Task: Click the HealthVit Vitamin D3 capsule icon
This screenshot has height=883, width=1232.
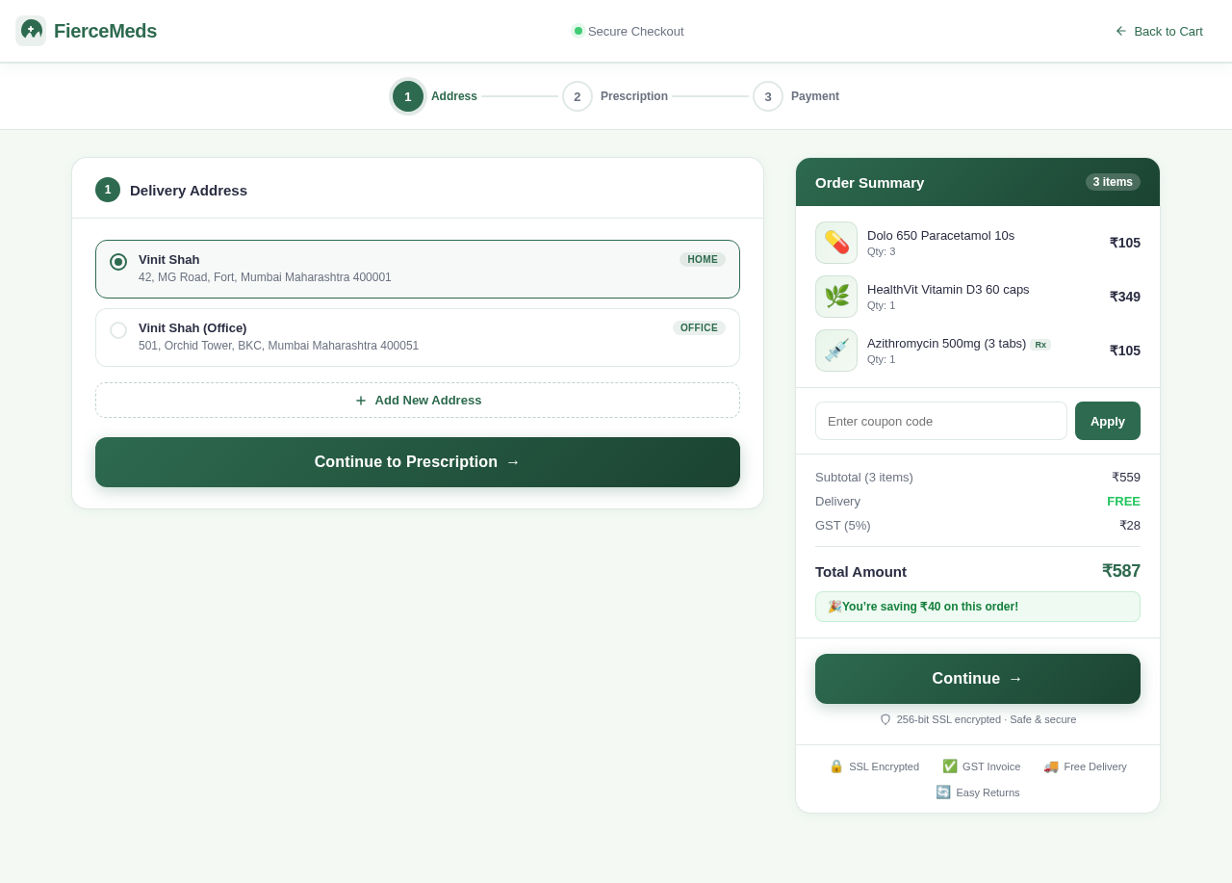Action: 835,296
